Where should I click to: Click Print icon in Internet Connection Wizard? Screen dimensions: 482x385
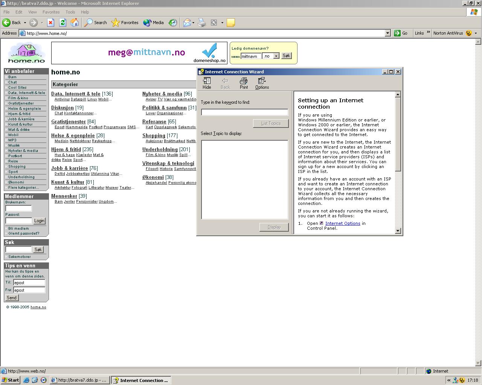coord(244,83)
